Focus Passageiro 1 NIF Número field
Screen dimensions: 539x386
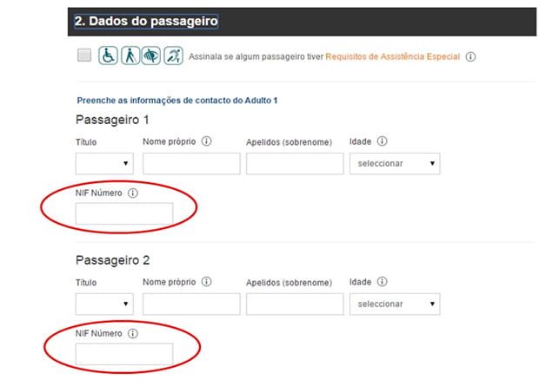pyautogui.click(x=124, y=213)
